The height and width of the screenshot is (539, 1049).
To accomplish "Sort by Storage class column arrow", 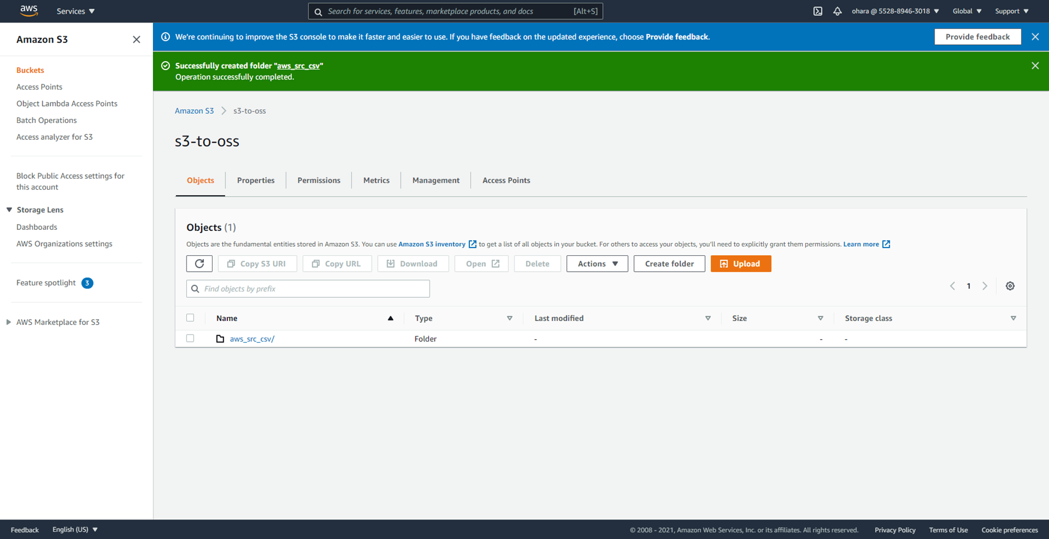I will point(1013,318).
